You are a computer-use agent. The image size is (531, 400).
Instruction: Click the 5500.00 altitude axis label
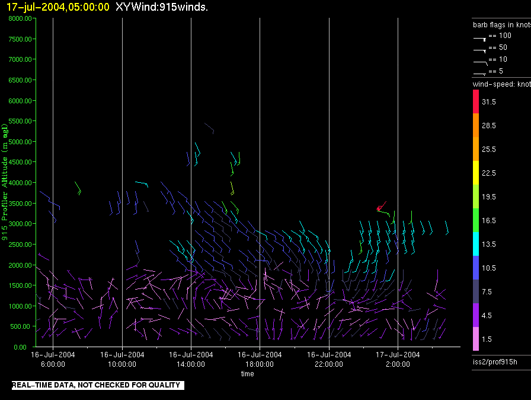coord(20,121)
